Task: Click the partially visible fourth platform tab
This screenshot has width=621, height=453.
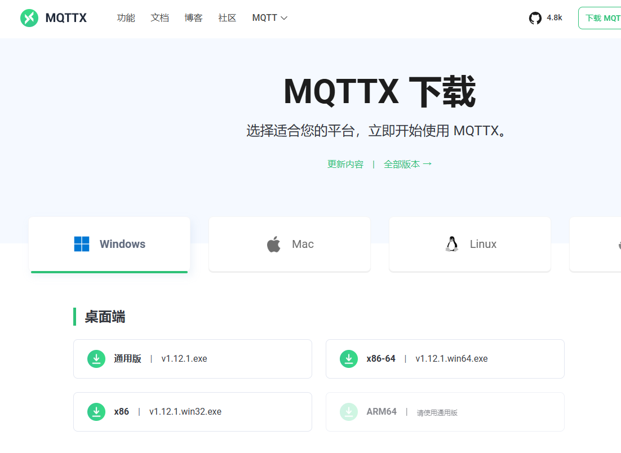Action: 595,245
